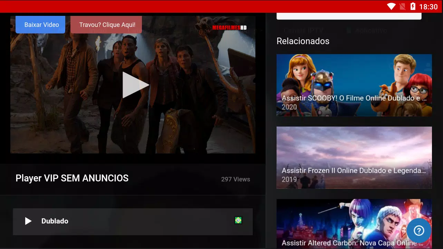Image resolution: width=443 pixels, height=249 pixels.
Task: Click the play icon beside Dublado
Action: [28, 221]
